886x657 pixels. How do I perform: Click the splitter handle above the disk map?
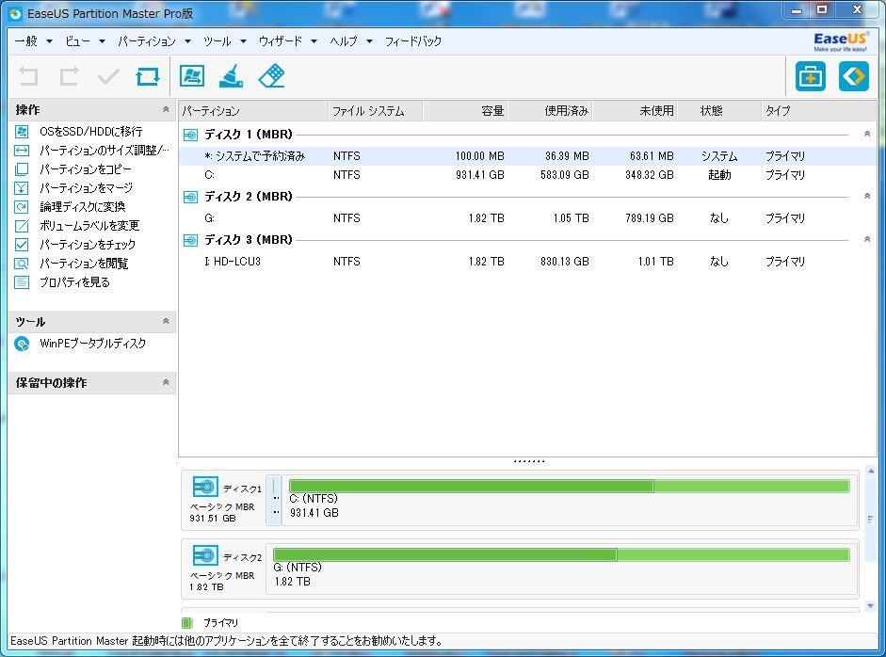529,461
